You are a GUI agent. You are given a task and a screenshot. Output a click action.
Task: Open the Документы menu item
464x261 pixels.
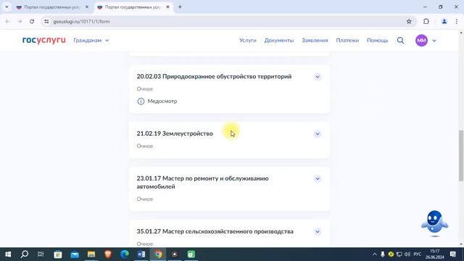278,41
